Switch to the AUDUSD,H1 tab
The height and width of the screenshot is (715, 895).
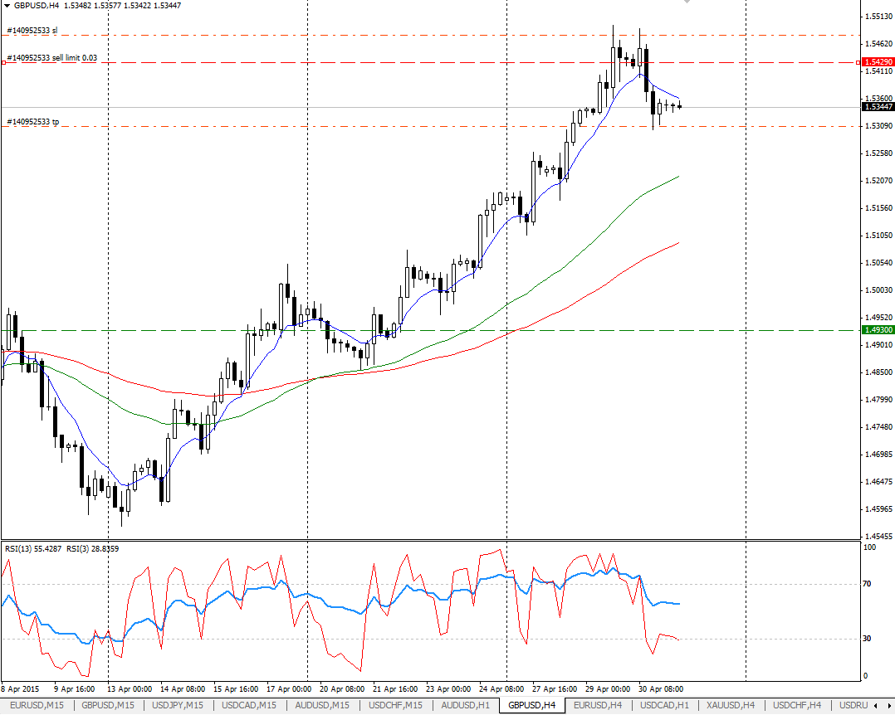coord(466,705)
